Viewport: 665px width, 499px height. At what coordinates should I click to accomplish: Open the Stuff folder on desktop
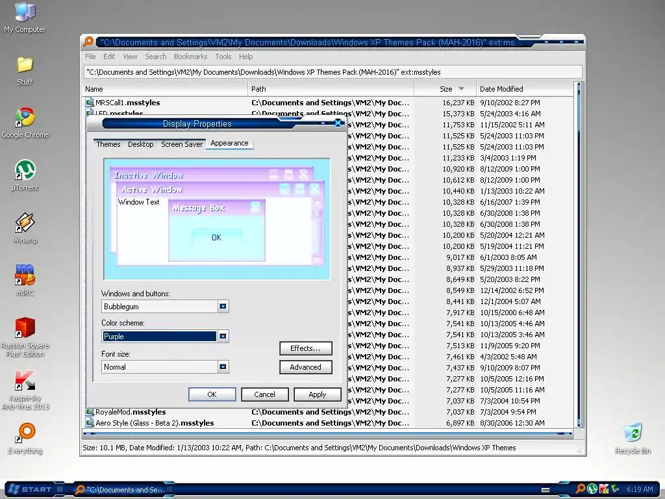25,70
